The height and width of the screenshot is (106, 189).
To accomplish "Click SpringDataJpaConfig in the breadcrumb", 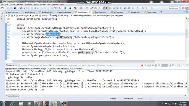I will pos(60,16).
